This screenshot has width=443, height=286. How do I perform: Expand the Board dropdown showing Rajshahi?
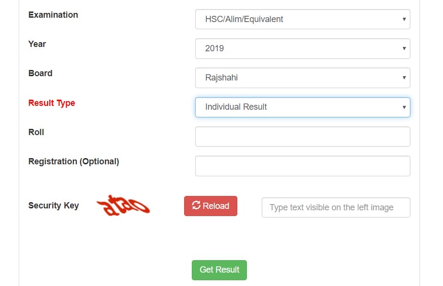[x=303, y=78]
